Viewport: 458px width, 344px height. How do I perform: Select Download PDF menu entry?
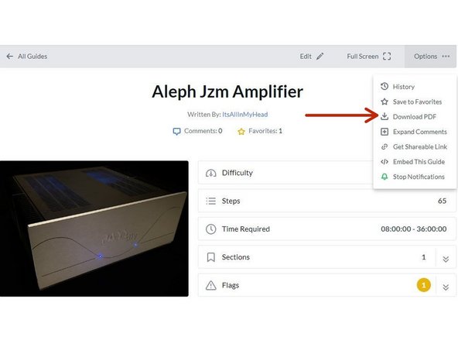pos(408,117)
